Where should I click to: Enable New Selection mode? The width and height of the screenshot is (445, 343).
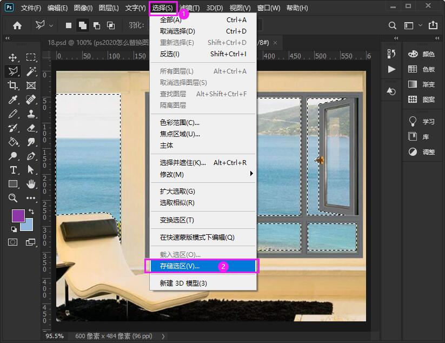click(x=68, y=25)
